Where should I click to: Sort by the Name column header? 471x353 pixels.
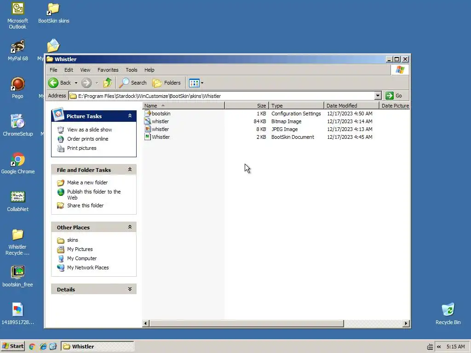coord(183,106)
